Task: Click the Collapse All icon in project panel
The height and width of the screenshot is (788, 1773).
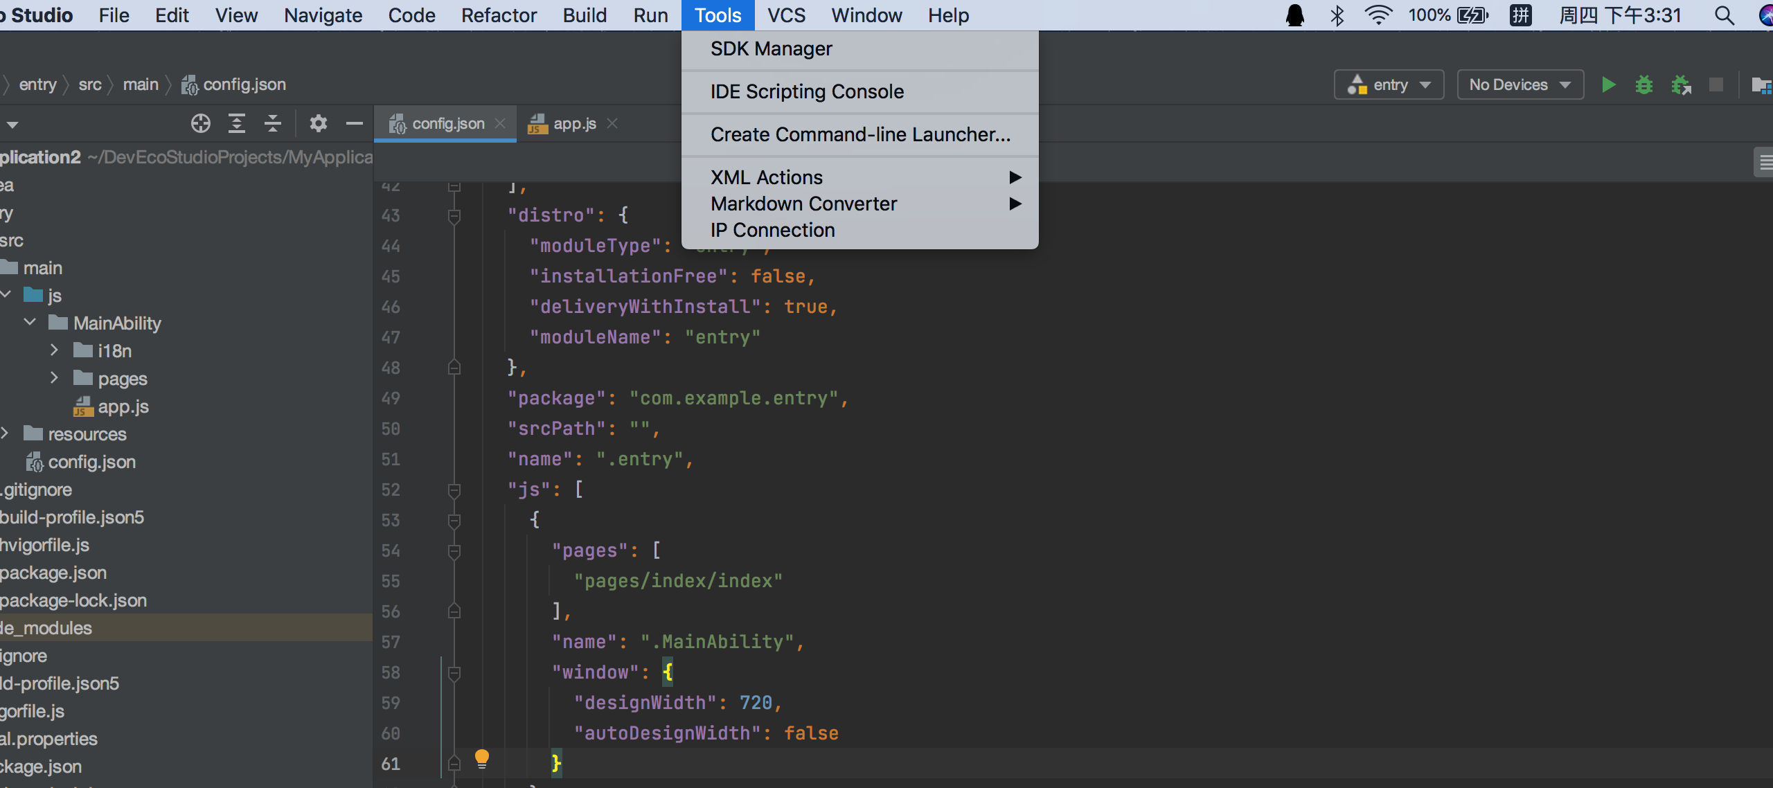Action: pos(273,123)
